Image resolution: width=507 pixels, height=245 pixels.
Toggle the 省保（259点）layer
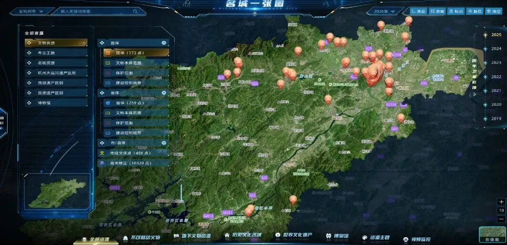[136, 103]
